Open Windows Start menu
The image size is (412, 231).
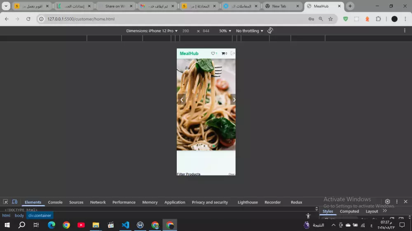point(7,225)
